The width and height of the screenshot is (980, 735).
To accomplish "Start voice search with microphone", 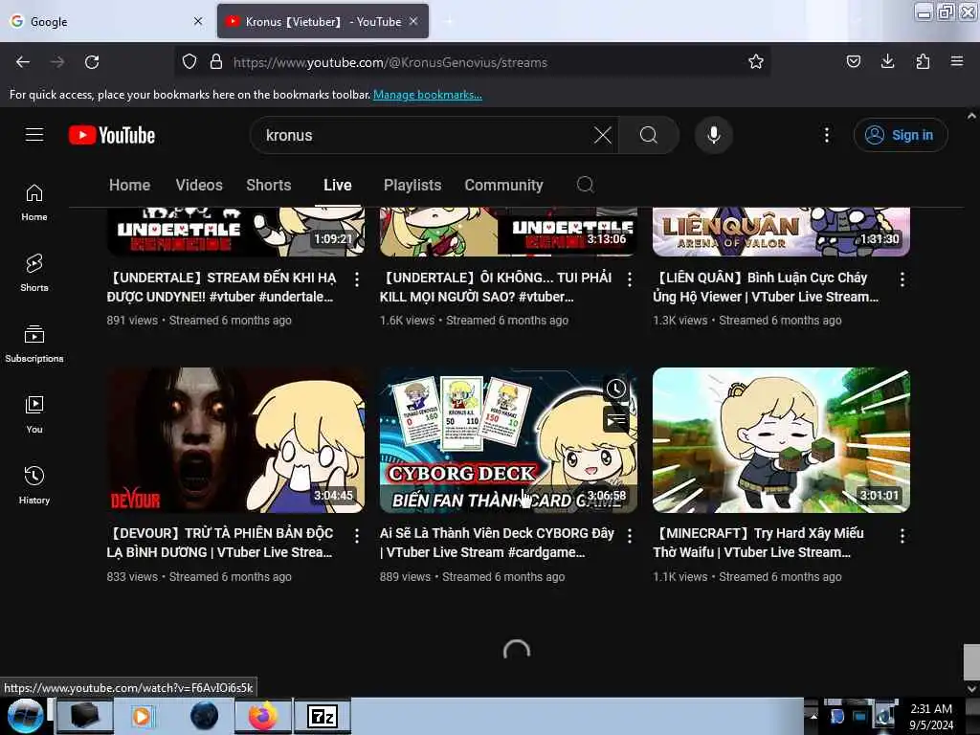I will [x=714, y=135].
